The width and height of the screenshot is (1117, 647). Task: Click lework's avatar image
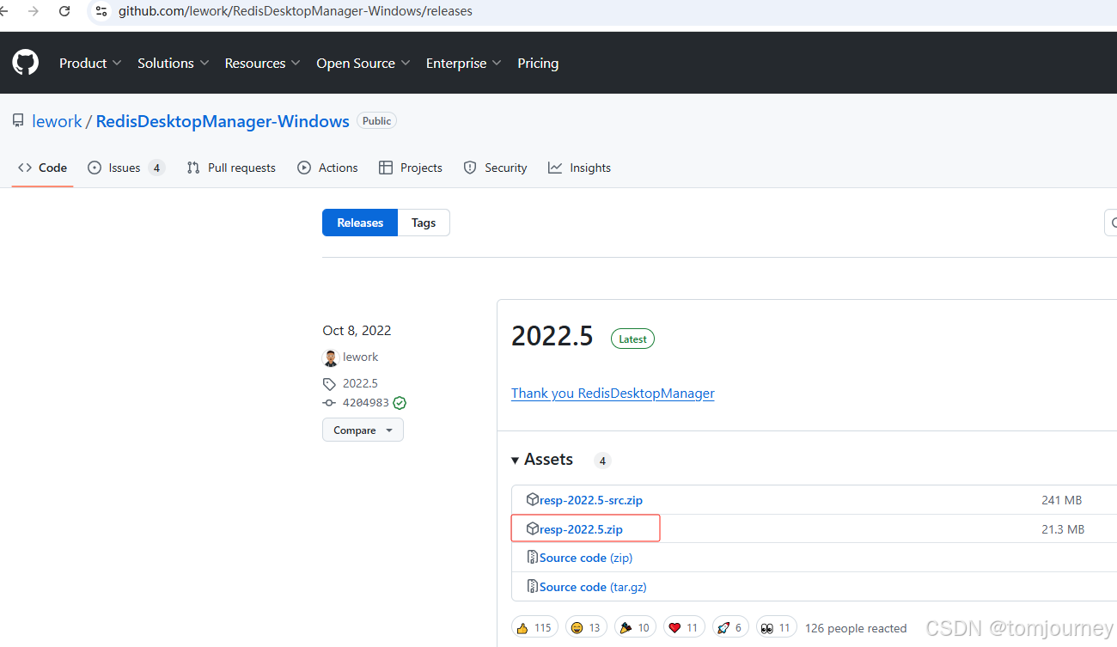pos(330,357)
